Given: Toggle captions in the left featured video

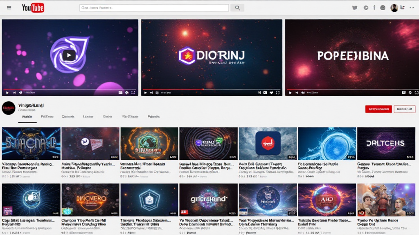Looking at the screenshot, I should click(x=120, y=93).
